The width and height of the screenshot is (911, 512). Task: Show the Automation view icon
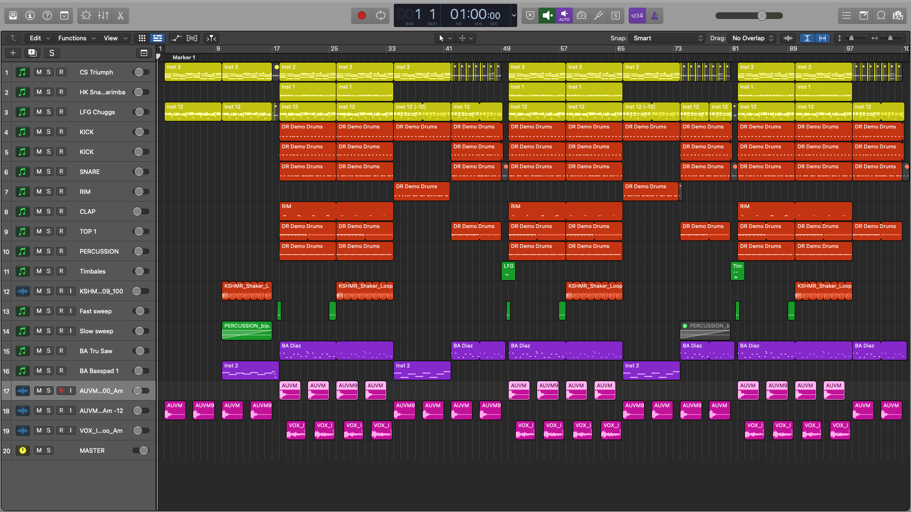coord(176,38)
